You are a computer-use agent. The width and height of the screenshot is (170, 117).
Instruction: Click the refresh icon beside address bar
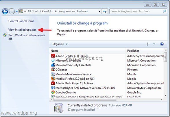coord(105,11)
